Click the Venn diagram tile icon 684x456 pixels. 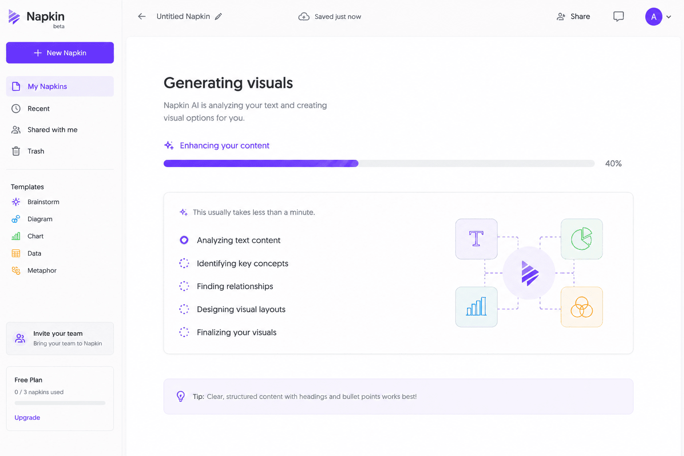coord(582,307)
